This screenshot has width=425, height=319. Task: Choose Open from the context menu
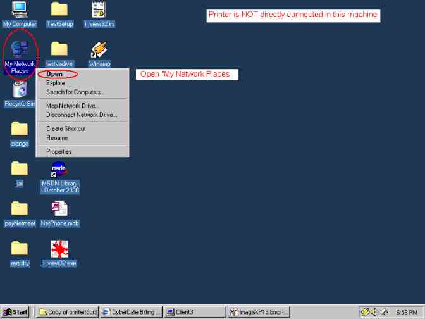coord(54,74)
